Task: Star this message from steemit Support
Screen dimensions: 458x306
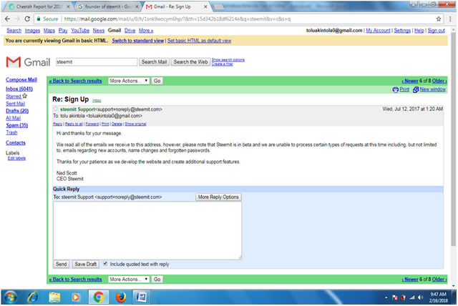Action: [56, 109]
